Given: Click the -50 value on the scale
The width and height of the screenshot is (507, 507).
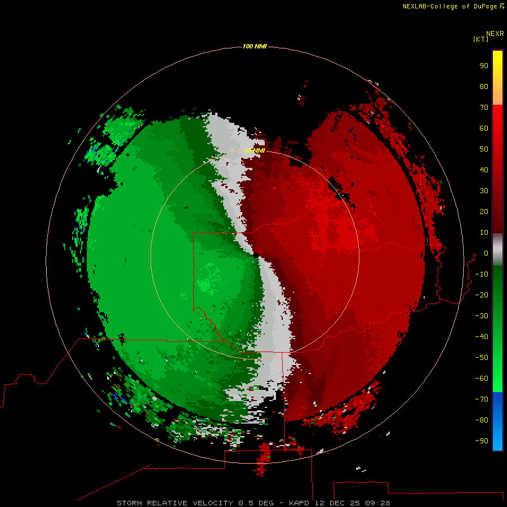Looking at the screenshot, I should [x=482, y=358].
